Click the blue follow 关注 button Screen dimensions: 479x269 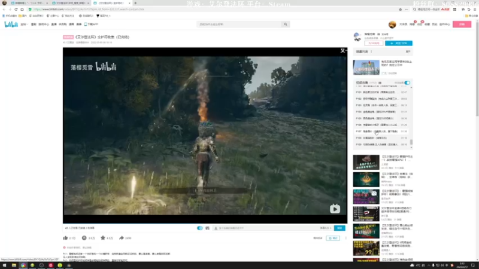point(399,43)
